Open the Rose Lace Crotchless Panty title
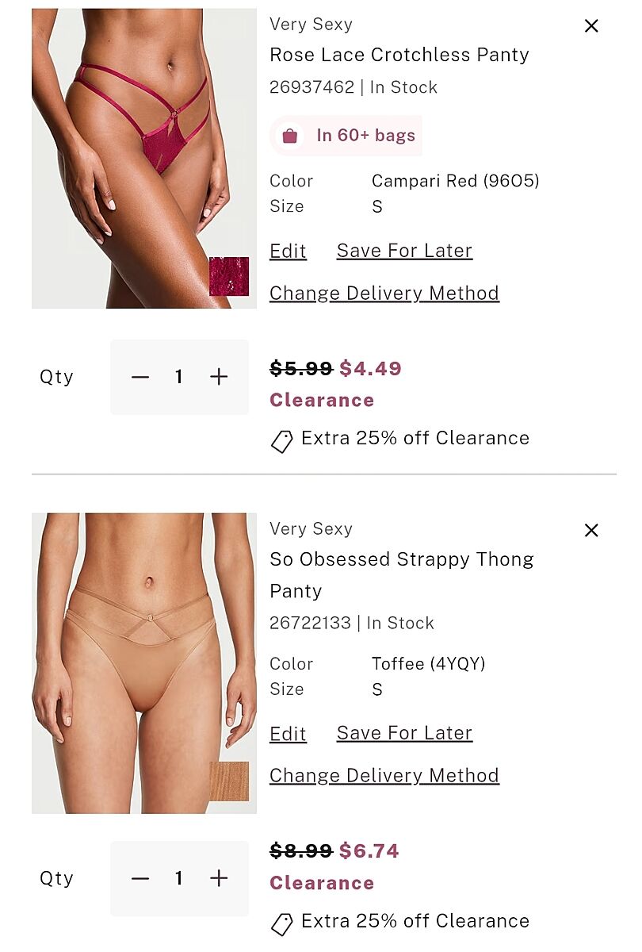Screen dimensions: 642x952 (399, 55)
